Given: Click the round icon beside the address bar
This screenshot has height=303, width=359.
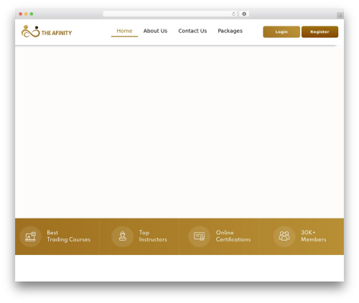Looking at the screenshot, I should click(244, 14).
